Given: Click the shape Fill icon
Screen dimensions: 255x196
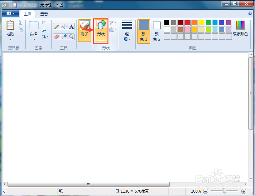Looking at the screenshot, I should point(111,30).
